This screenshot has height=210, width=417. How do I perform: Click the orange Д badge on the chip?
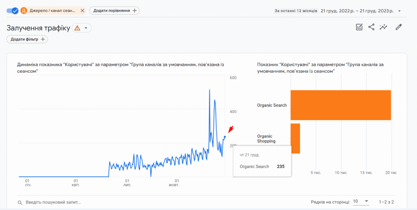(x=24, y=11)
